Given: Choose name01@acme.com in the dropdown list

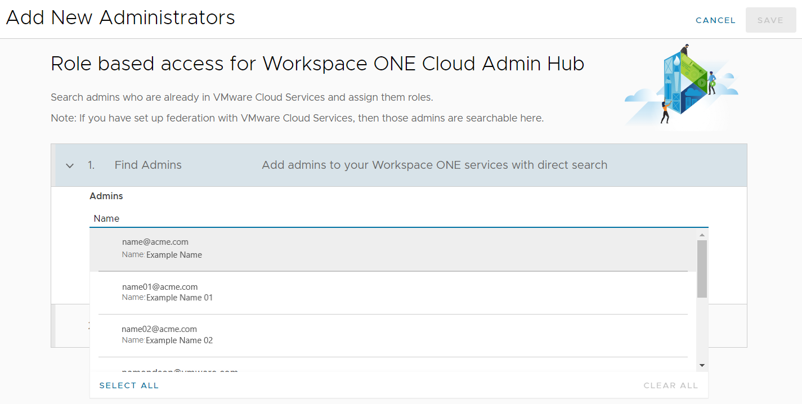Looking at the screenshot, I should [393, 292].
